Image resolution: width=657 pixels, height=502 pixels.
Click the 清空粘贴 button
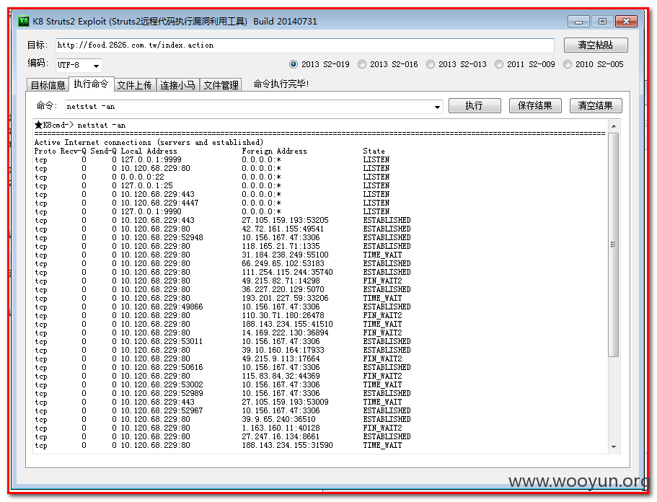point(596,45)
